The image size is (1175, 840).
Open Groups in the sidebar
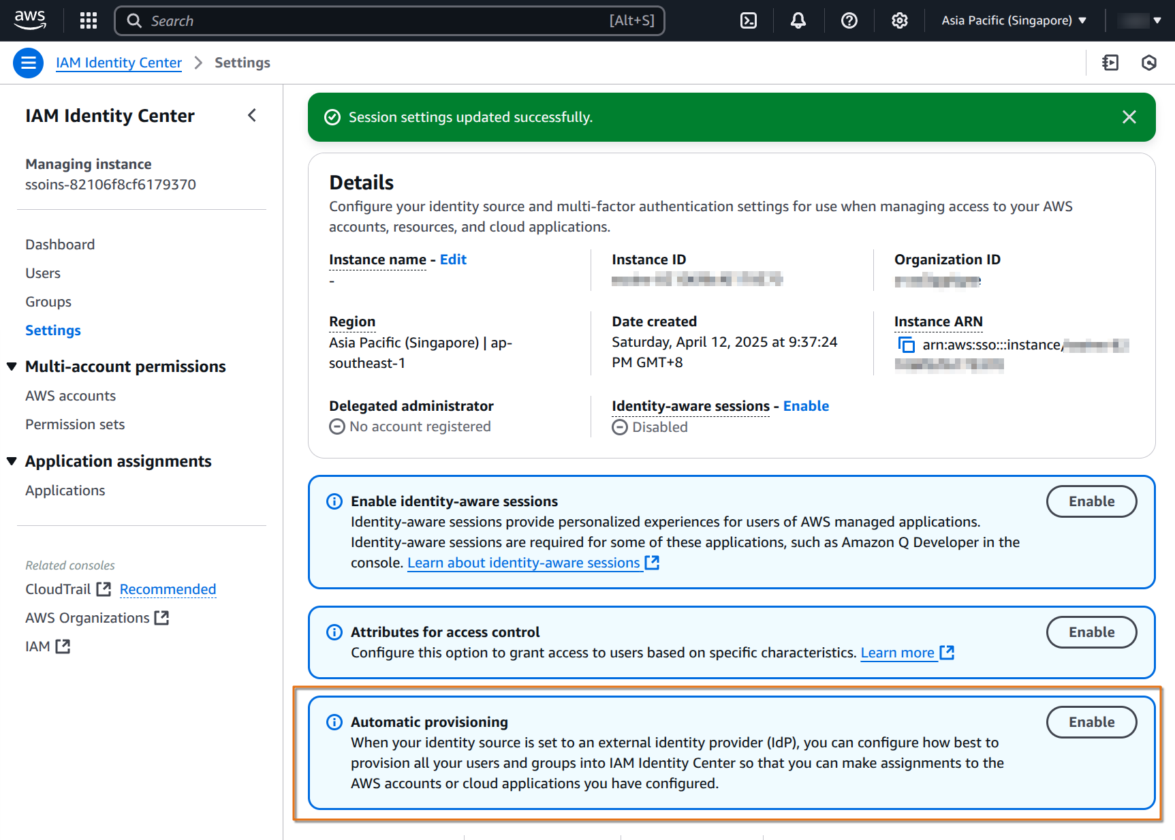coord(48,302)
